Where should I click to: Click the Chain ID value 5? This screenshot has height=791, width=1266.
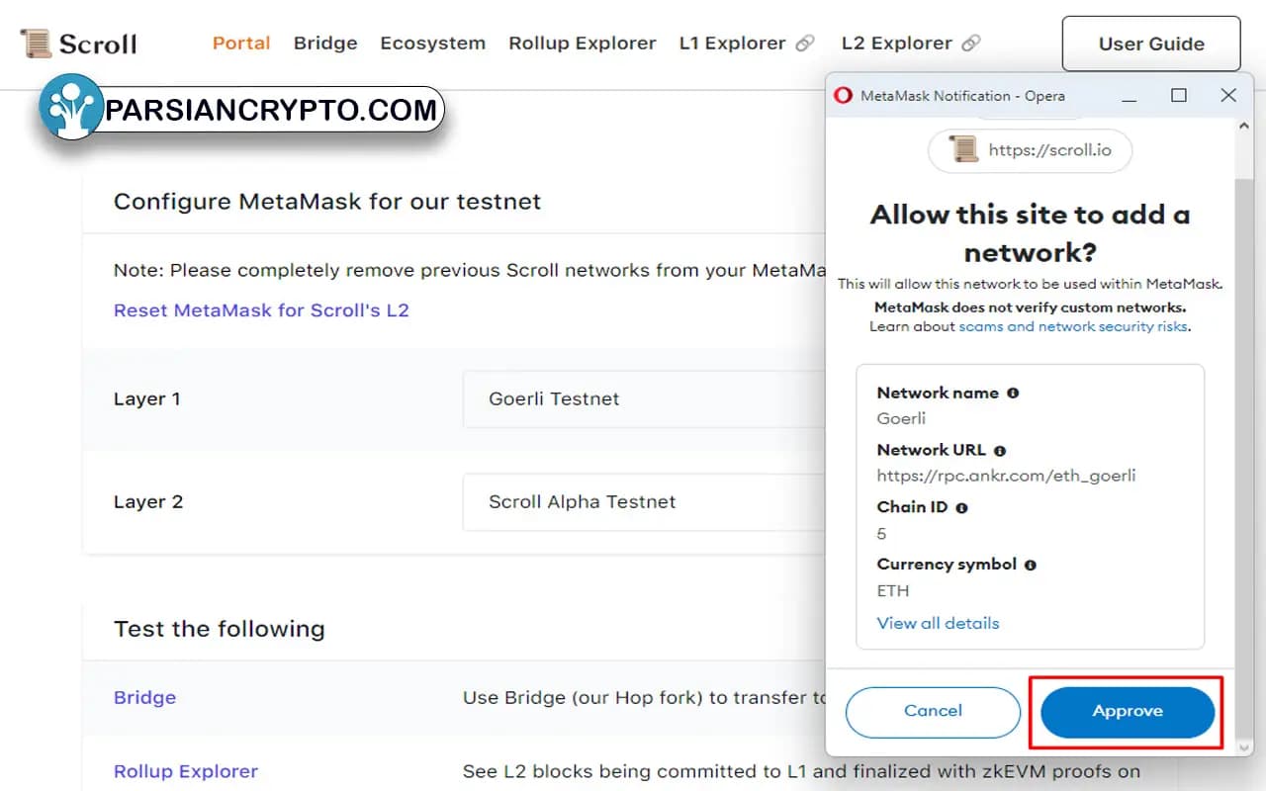[x=881, y=534]
